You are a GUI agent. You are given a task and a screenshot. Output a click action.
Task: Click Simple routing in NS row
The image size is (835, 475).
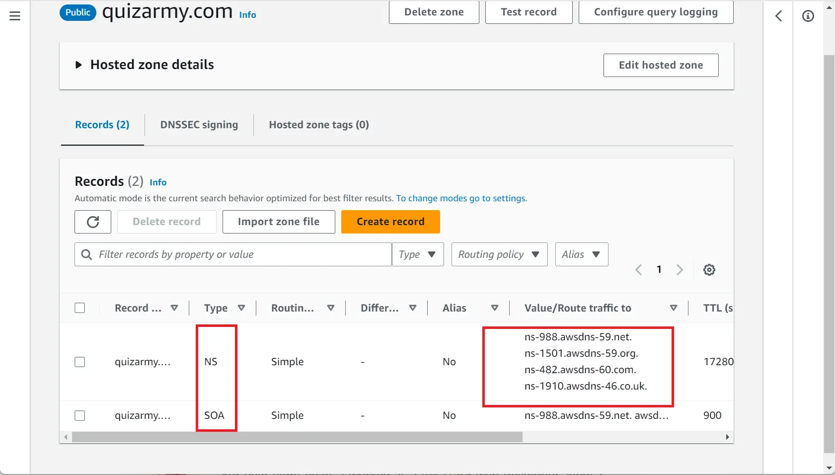[287, 362]
